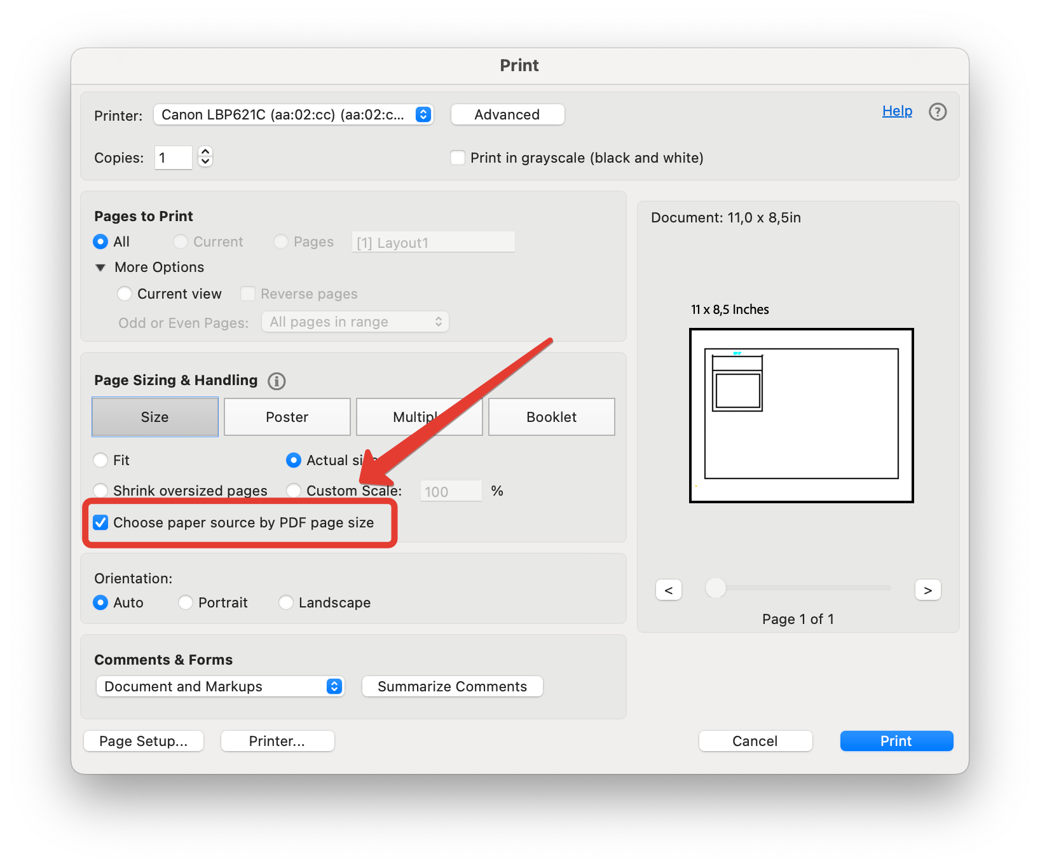Click the next page arrow under the preview
The width and height of the screenshot is (1040, 868).
(x=927, y=590)
